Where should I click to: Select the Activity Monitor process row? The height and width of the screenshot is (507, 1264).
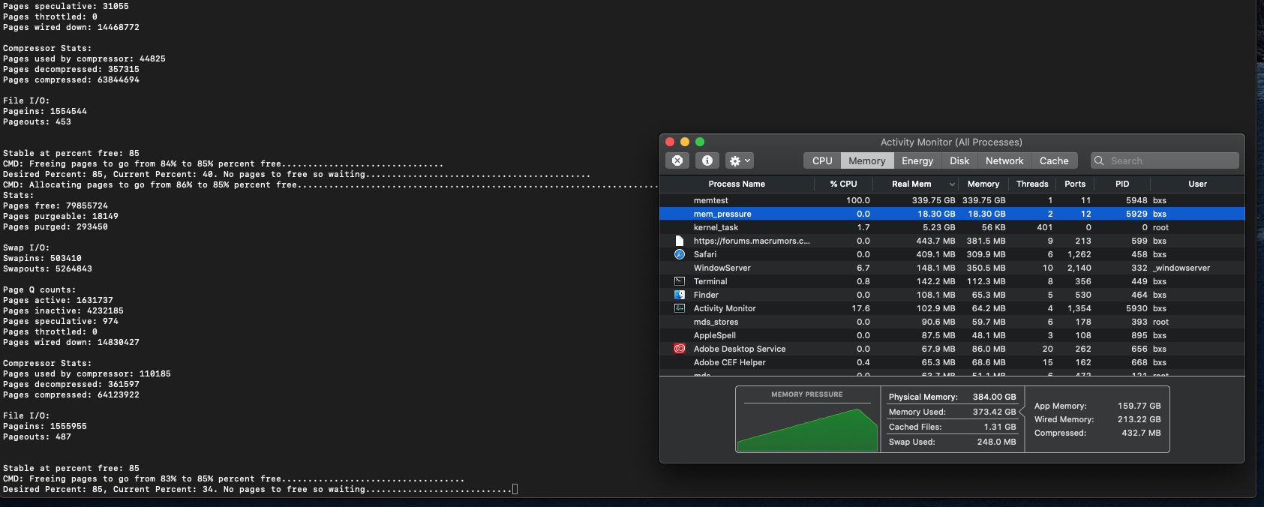pos(952,308)
